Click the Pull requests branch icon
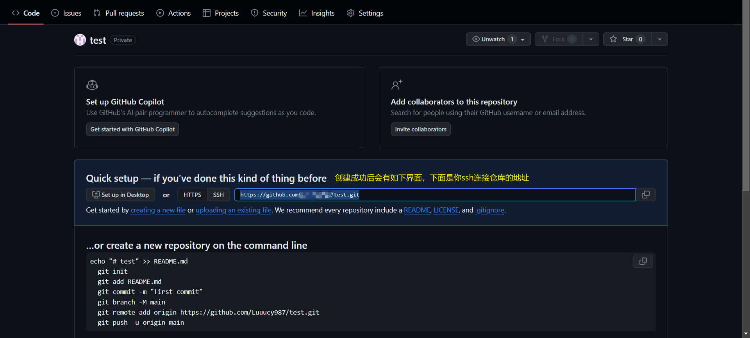 pyautogui.click(x=97, y=13)
